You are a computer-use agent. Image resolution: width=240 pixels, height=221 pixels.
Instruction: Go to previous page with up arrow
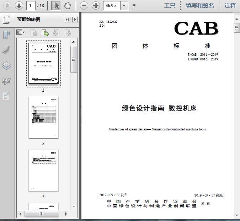pyautogui.click(x=7, y=6)
